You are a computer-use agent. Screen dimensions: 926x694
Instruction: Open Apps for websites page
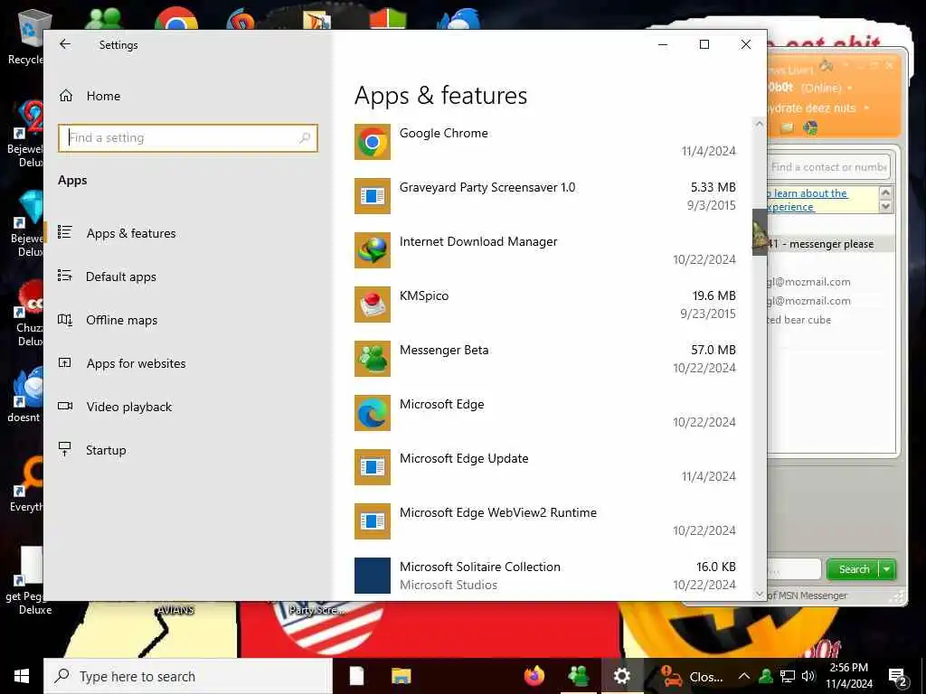point(136,363)
